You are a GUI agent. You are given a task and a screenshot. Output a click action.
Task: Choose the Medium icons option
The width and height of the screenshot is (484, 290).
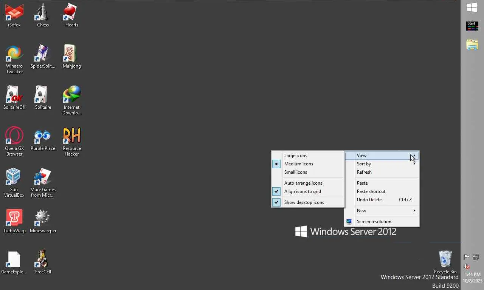pos(308,164)
